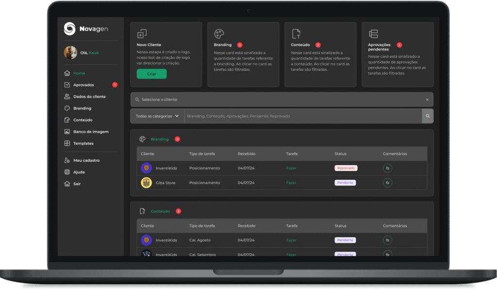Open comments icon for Giba Store row

pyautogui.click(x=387, y=183)
